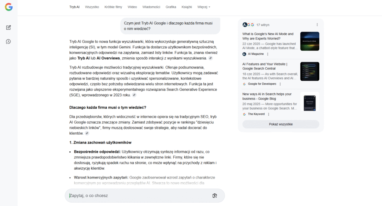Open three-dot menu beside AI Magazine source
Screen dimensions: 382x206
click(x=267, y=54)
